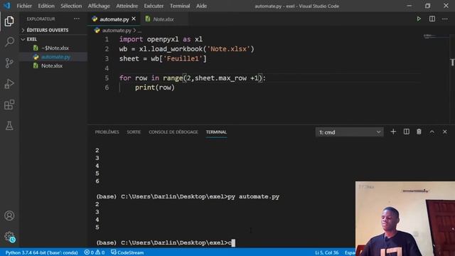Viewport: 455px width, 256px height.
Task: Split the editor to the right
Action: (432, 19)
